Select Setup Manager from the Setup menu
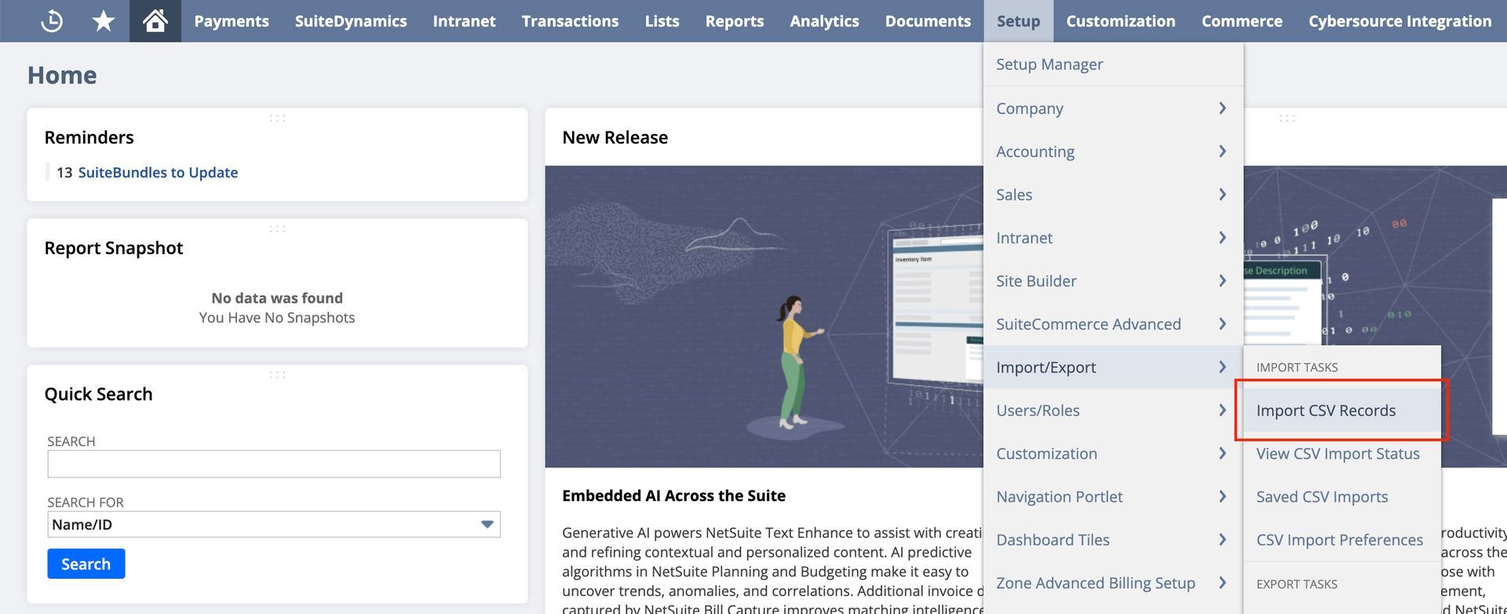Image resolution: width=1507 pixels, height=614 pixels. (x=1113, y=64)
